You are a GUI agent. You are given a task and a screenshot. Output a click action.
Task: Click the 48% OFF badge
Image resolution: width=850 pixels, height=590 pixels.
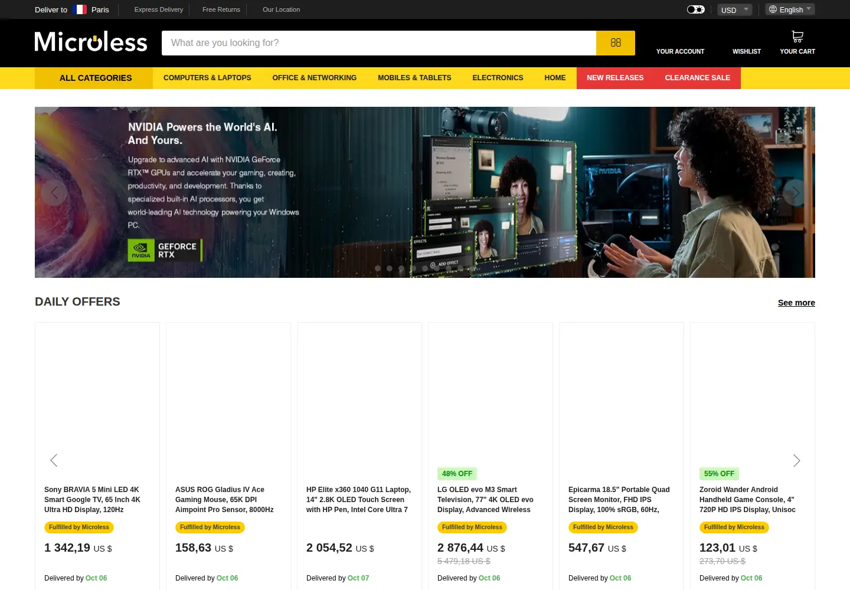pyautogui.click(x=457, y=474)
